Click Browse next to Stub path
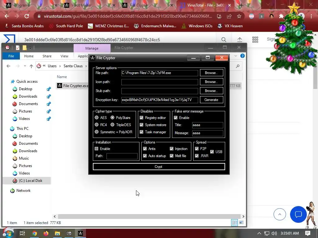This screenshot has height=238, width=318. 211,91
